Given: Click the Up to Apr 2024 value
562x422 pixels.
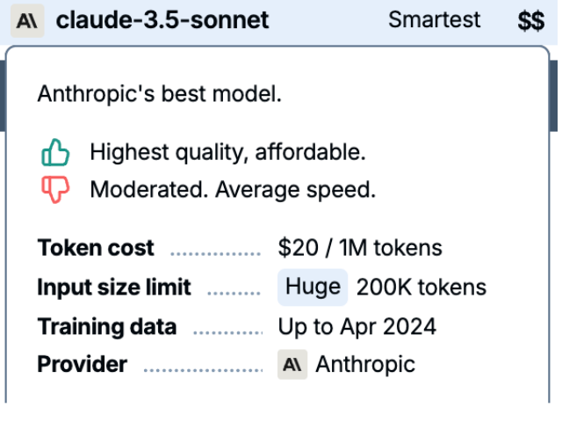Looking at the screenshot, I should coord(357,326).
